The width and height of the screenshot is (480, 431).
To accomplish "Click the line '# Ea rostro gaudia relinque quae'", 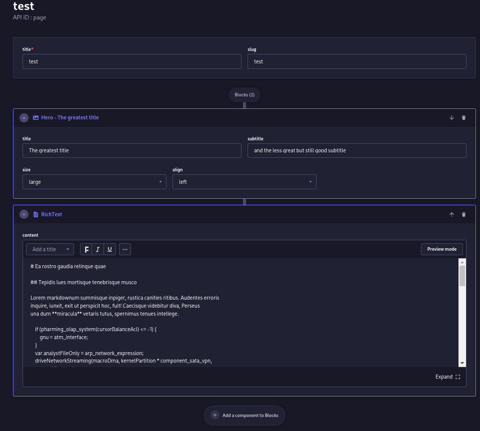I will 68,267.
